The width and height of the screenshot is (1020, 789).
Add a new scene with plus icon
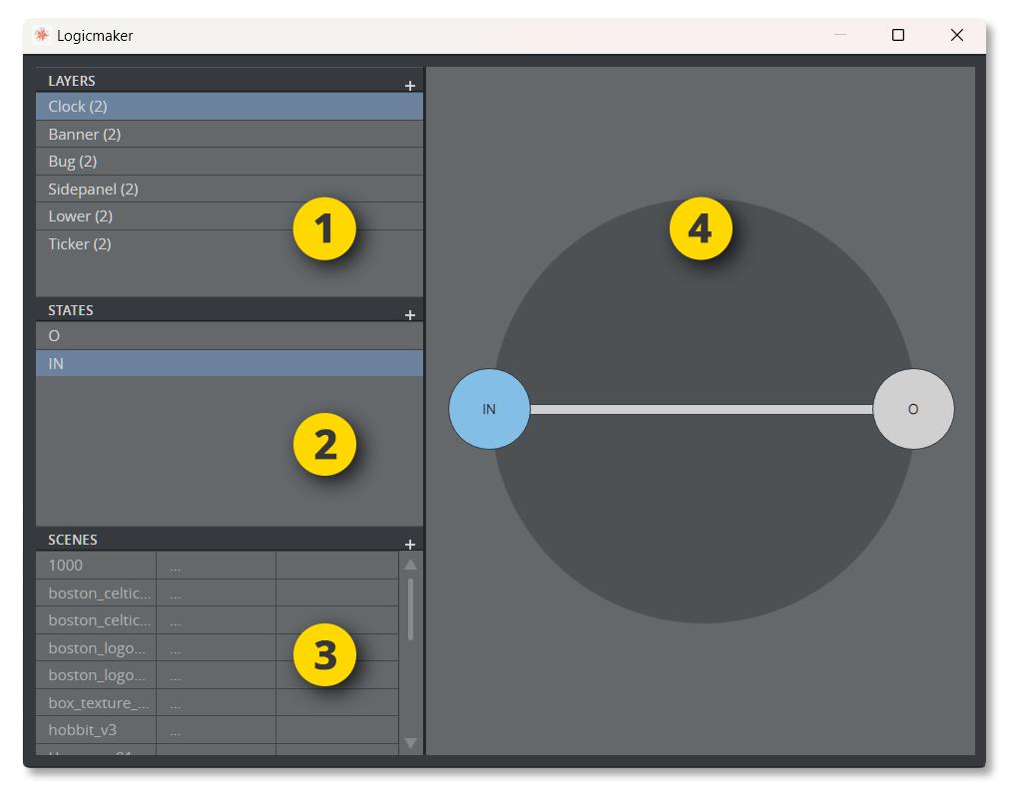(x=410, y=545)
